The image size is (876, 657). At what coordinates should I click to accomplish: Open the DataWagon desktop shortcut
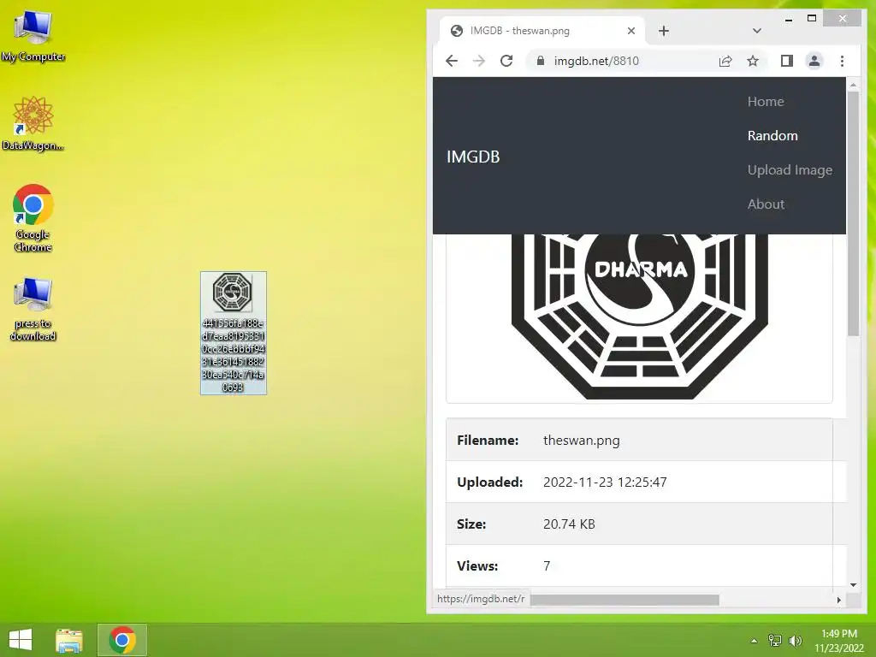coord(33,123)
